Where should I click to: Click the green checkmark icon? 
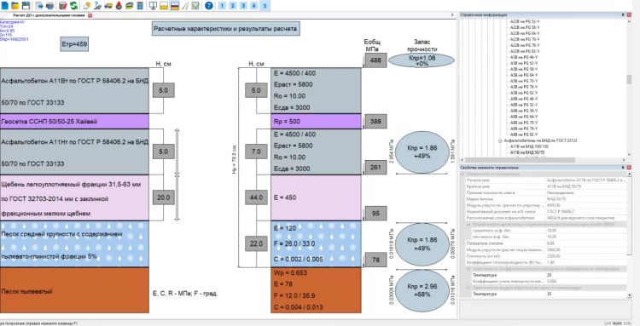tap(195, 6)
